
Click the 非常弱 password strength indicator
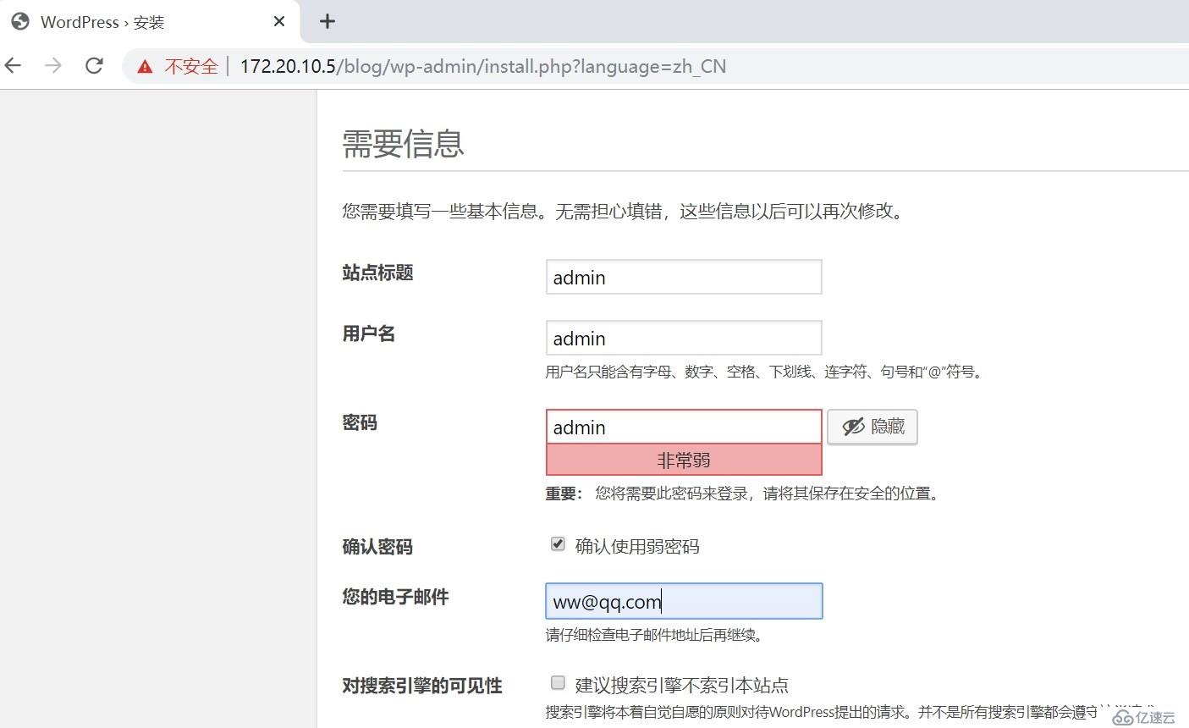(684, 460)
